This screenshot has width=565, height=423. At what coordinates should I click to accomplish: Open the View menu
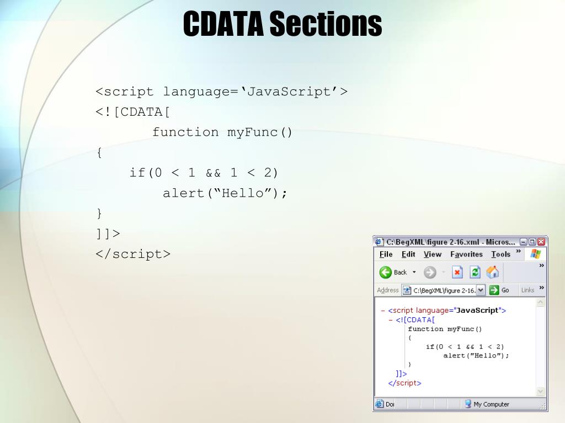click(x=433, y=254)
